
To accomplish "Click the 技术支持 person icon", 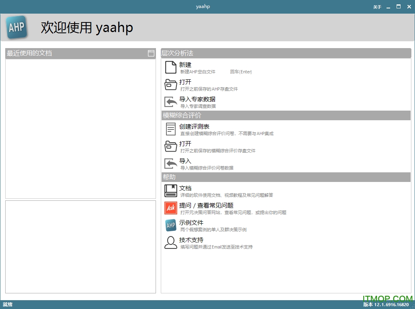I will point(170,242).
